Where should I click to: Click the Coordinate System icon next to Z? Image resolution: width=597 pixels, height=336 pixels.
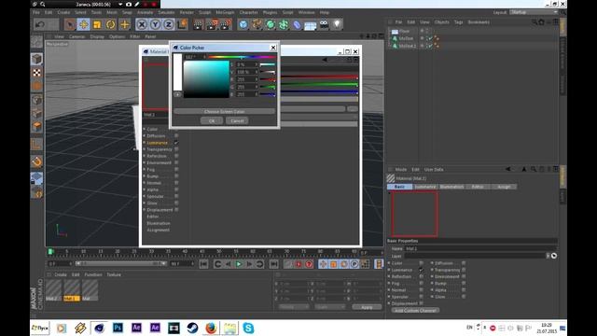[182, 25]
